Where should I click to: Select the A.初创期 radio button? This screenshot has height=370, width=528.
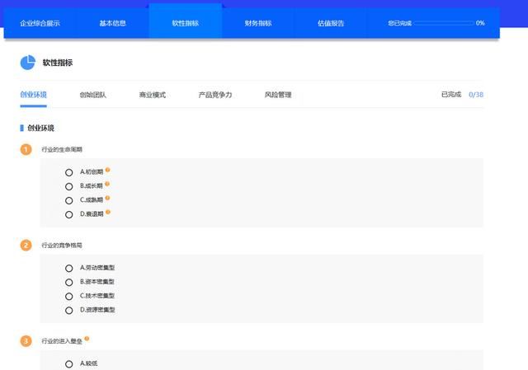click(69, 172)
